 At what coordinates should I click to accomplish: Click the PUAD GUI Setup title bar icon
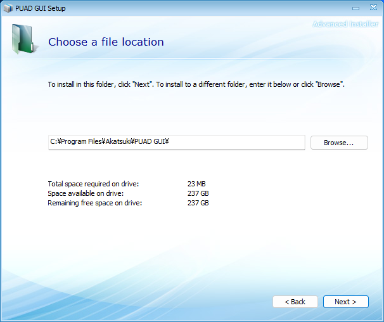[x=8, y=8]
